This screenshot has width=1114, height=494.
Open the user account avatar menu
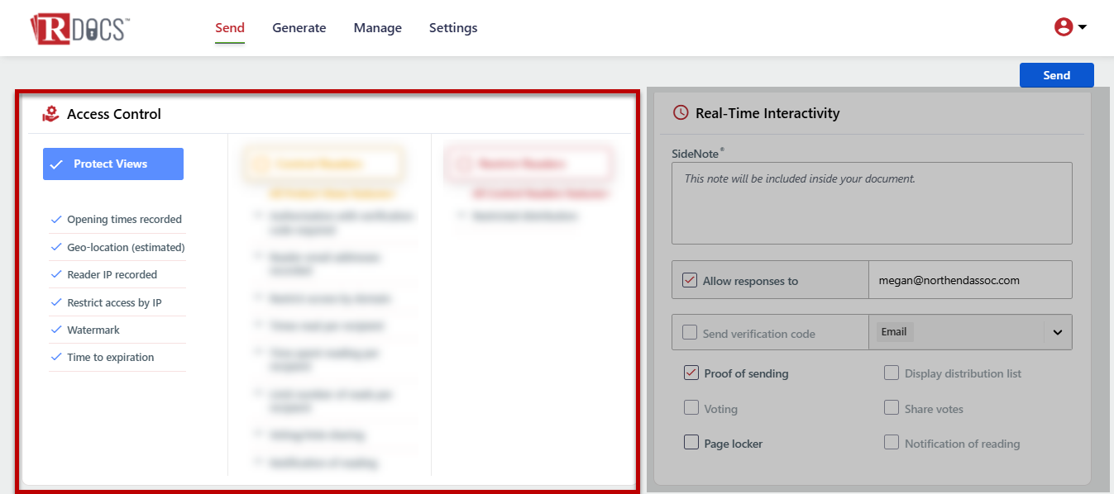point(1064,27)
